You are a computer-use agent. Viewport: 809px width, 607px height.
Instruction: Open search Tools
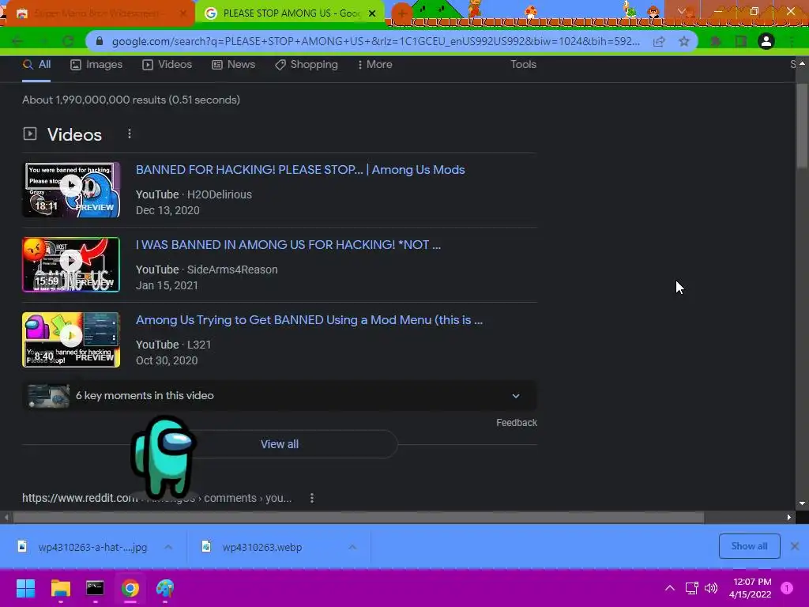tap(523, 65)
